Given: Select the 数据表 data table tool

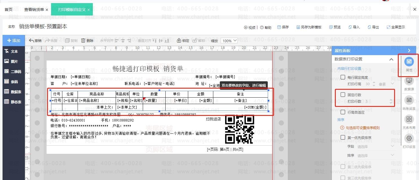Looking at the screenshot, I should 13,92.
